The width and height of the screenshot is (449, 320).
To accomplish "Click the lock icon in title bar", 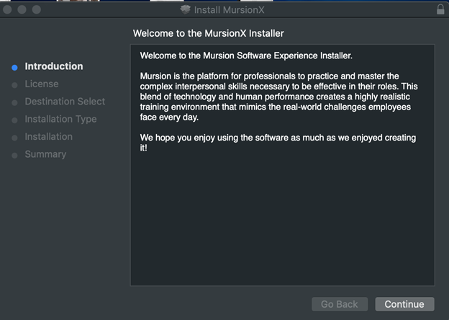I will [440, 9].
